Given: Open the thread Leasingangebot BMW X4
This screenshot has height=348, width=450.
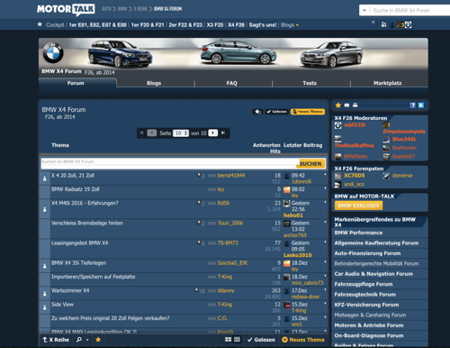Looking at the screenshot, I should [79, 243].
